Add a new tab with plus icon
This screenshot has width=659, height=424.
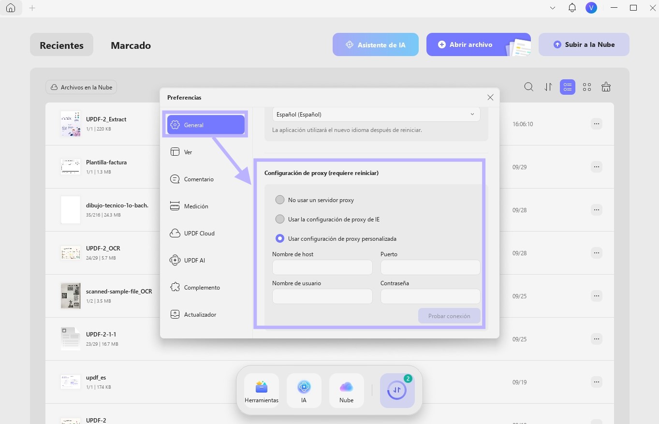click(32, 8)
